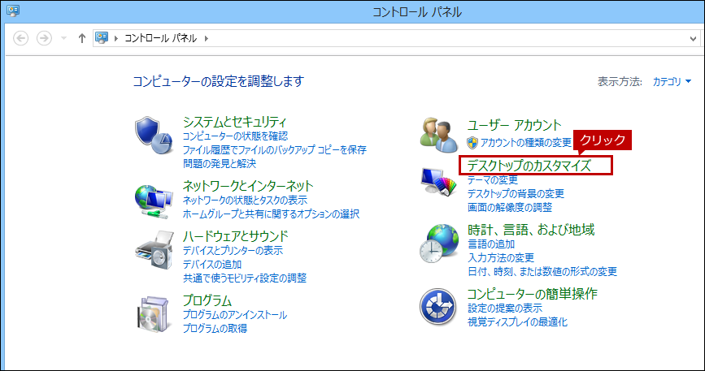This screenshot has height=371, width=705.
Task: Open ハードウェアとサウンド category
Action: coord(236,236)
